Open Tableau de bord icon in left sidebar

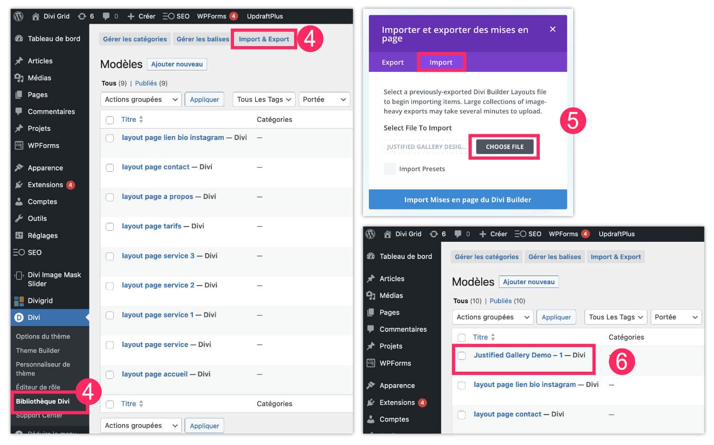point(19,39)
